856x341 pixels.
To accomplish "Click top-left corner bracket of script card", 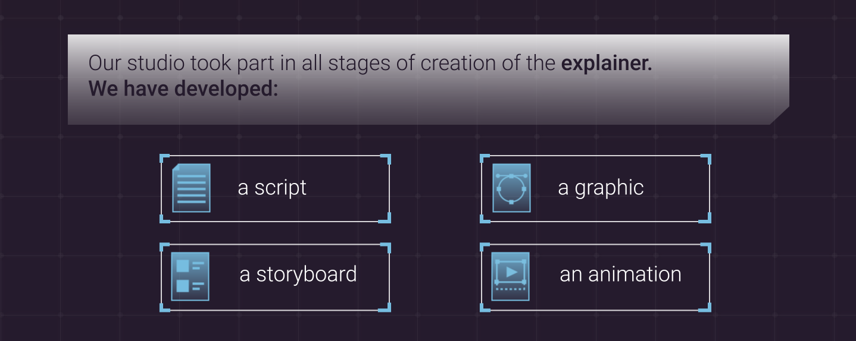I will tap(164, 157).
